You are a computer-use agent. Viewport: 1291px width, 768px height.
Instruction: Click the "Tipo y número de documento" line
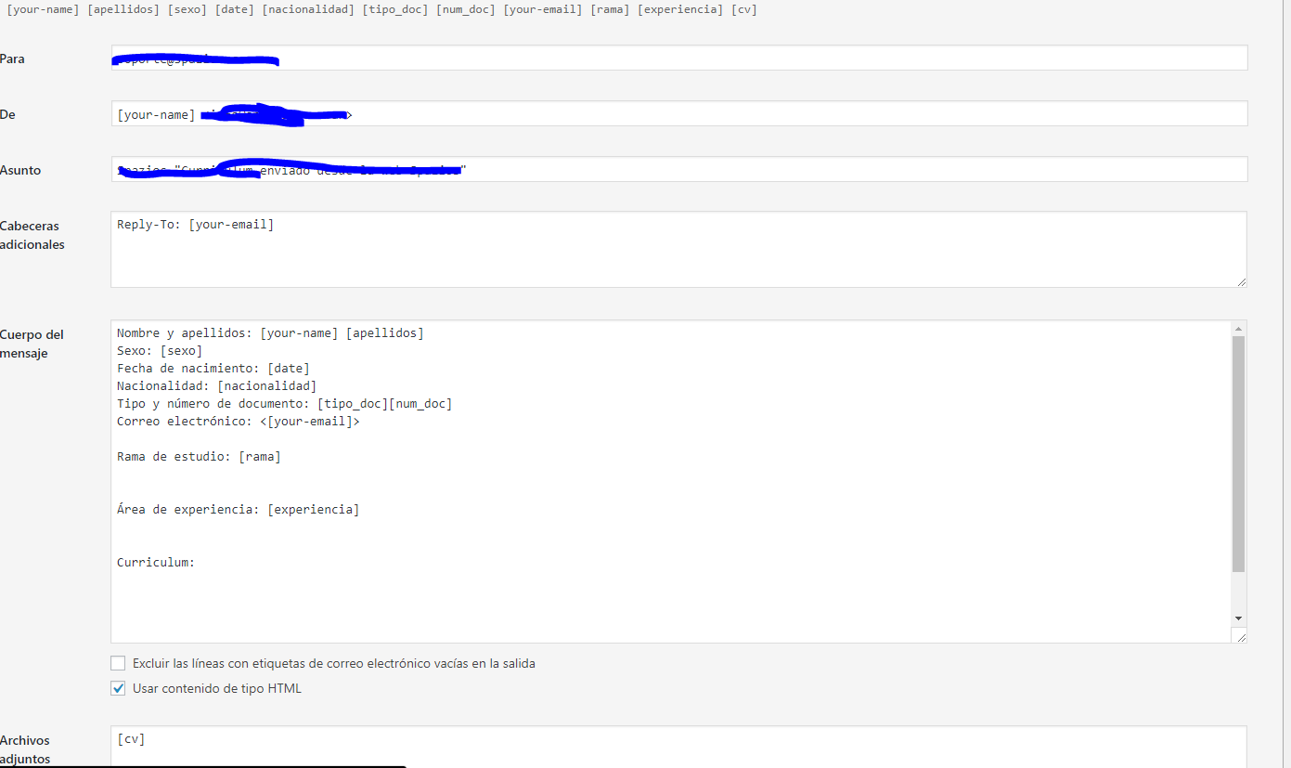click(285, 403)
